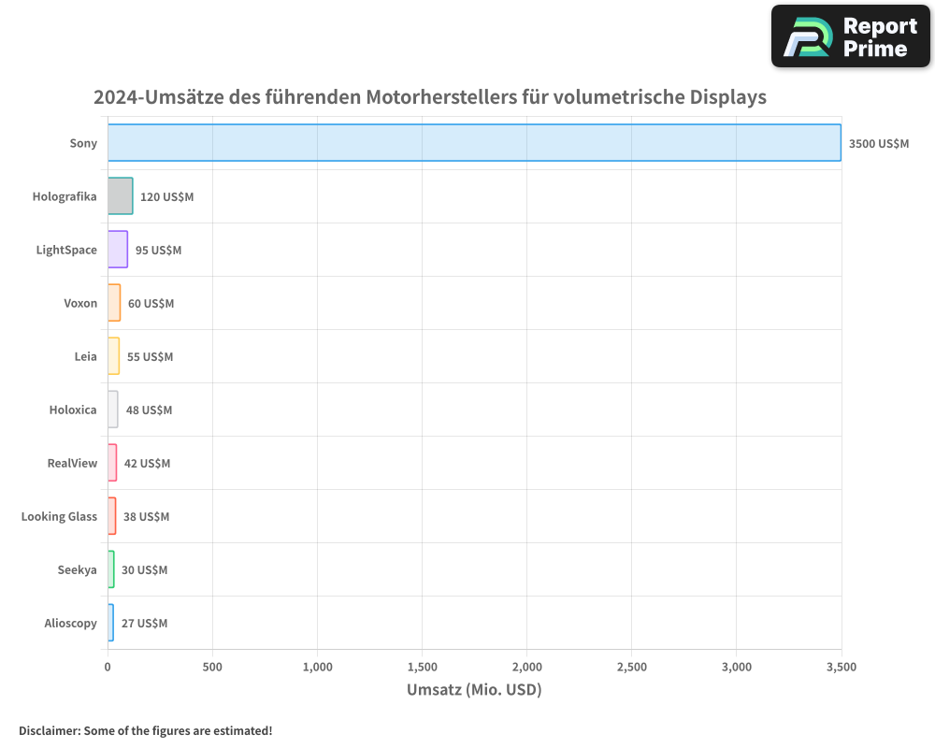Click the 2,000 axis tick label
The width and height of the screenshot is (935, 748).
click(x=526, y=668)
